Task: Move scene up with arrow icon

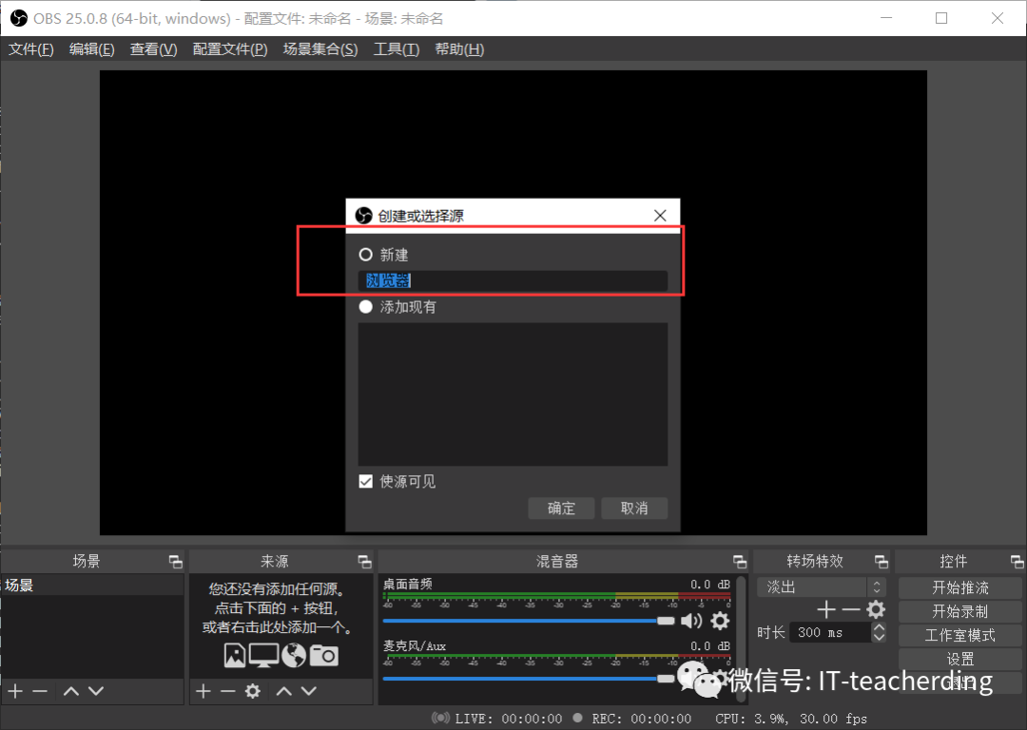Action: pyautogui.click(x=71, y=691)
